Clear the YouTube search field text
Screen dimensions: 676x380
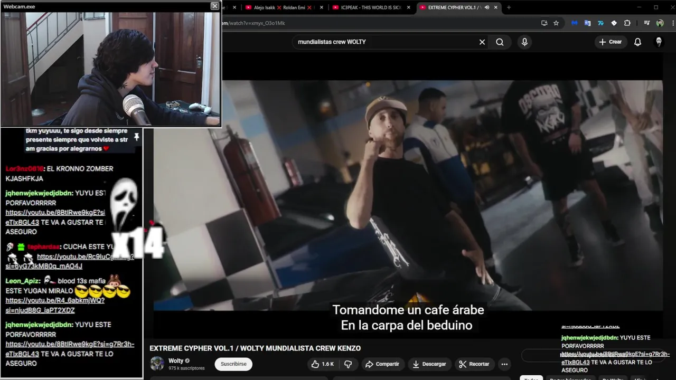(482, 42)
